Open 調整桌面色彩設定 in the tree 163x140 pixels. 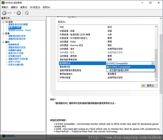17,47
